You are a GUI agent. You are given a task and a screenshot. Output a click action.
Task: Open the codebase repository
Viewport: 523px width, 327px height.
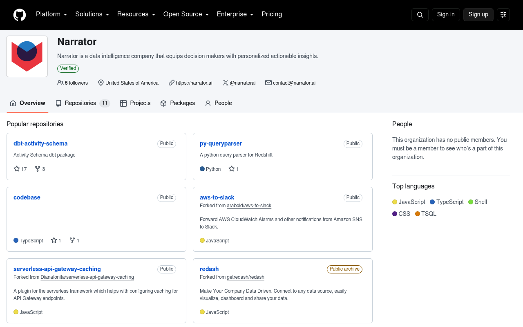(x=27, y=197)
